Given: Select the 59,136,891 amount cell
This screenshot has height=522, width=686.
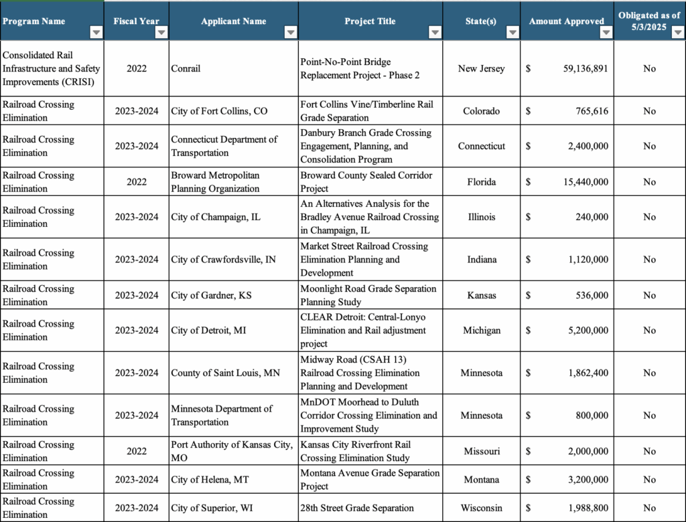Looking at the screenshot, I should (x=567, y=68).
